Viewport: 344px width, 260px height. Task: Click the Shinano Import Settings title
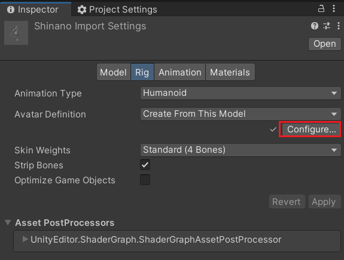[x=90, y=26]
